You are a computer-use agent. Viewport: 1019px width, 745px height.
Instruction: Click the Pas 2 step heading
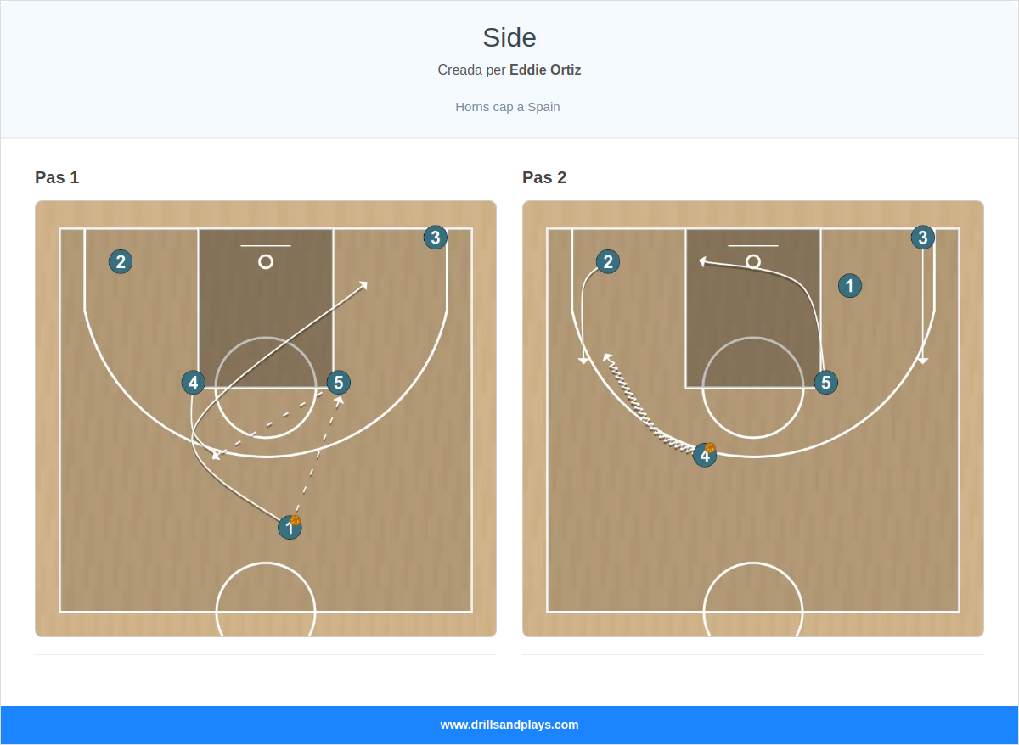tap(544, 177)
